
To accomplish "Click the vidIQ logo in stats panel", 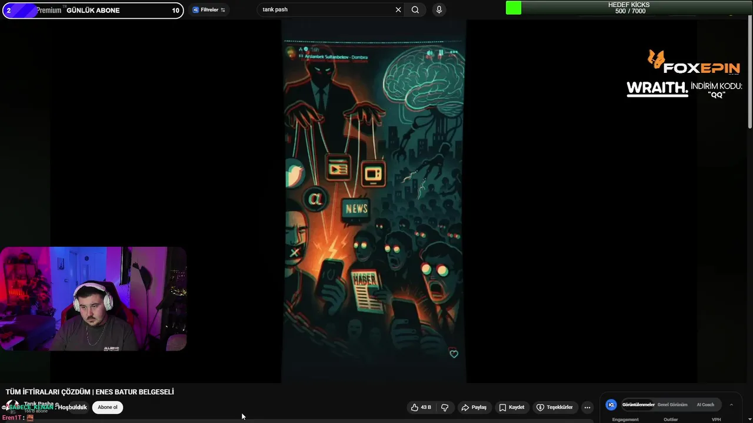I will tap(611, 405).
